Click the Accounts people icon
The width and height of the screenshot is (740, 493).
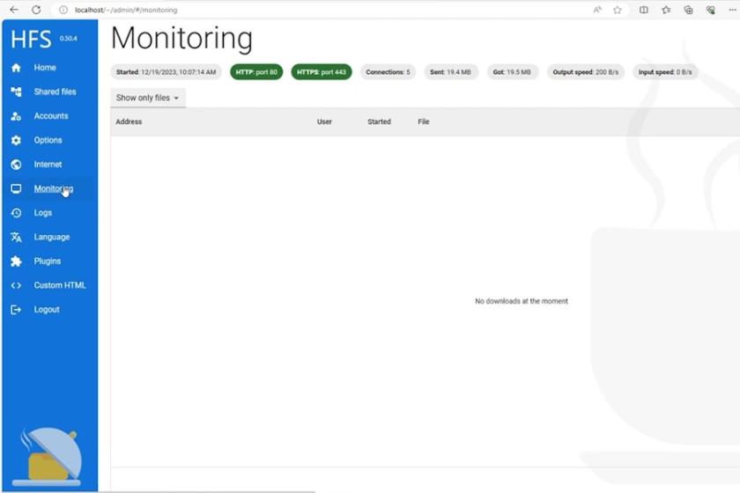click(x=16, y=116)
